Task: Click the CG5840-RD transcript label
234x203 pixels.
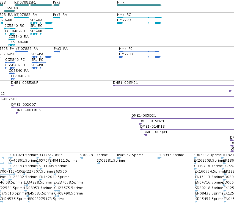Action: 15,31
